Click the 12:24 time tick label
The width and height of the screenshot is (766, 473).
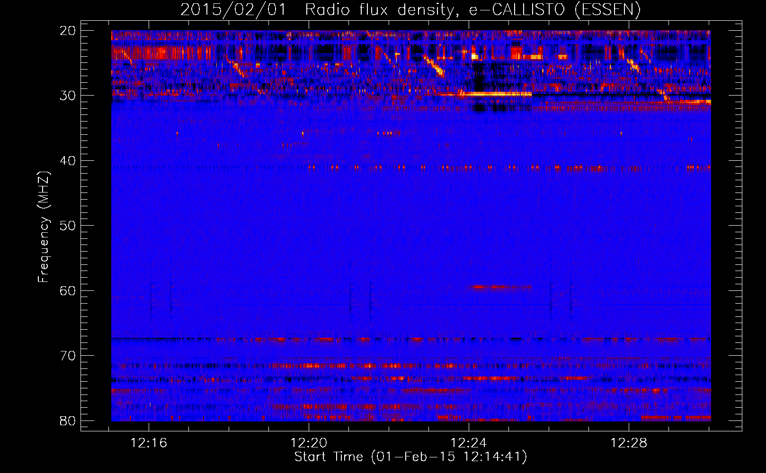[469, 443]
